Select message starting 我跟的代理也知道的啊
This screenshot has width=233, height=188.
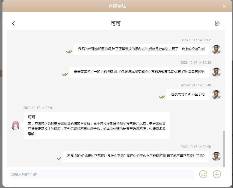(141, 49)
